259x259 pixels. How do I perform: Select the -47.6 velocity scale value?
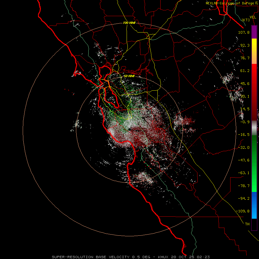[x=244, y=160]
